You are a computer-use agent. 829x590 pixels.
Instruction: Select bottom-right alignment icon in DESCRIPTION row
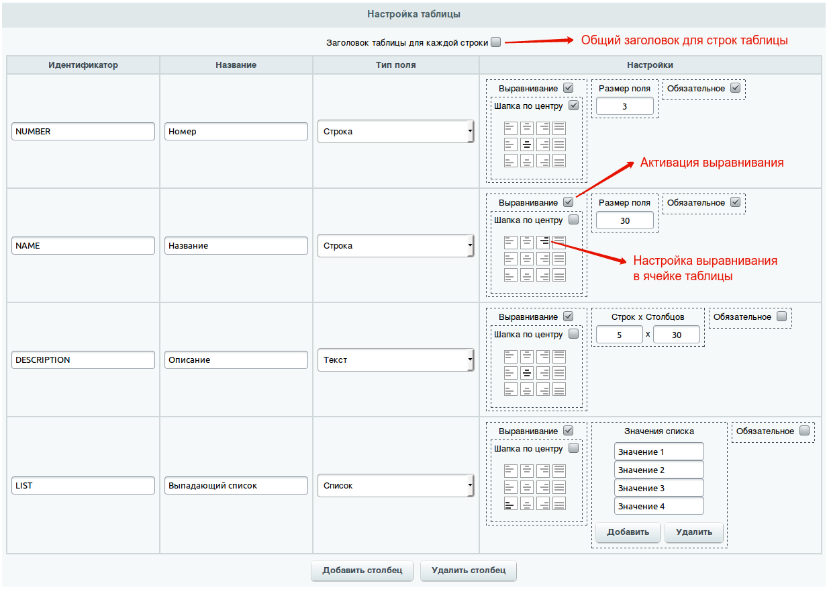click(543, 388)
